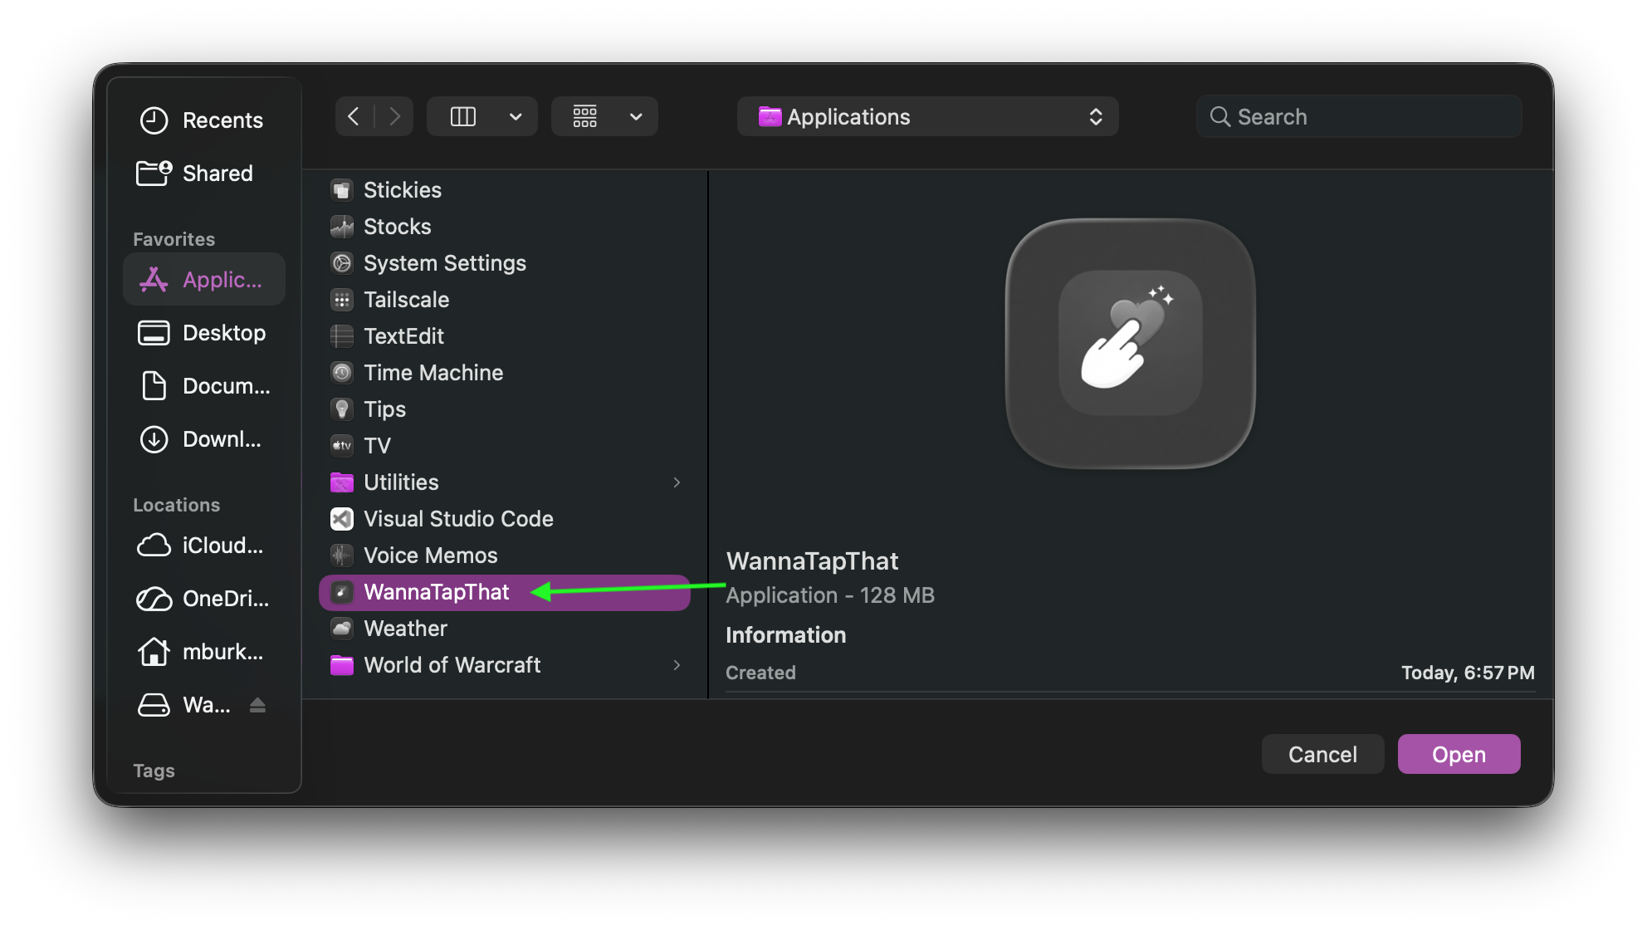Expand the World of Warcraft folder chevron
The height and width of the screenshot is (930, 1647).
tap(677, 665)
